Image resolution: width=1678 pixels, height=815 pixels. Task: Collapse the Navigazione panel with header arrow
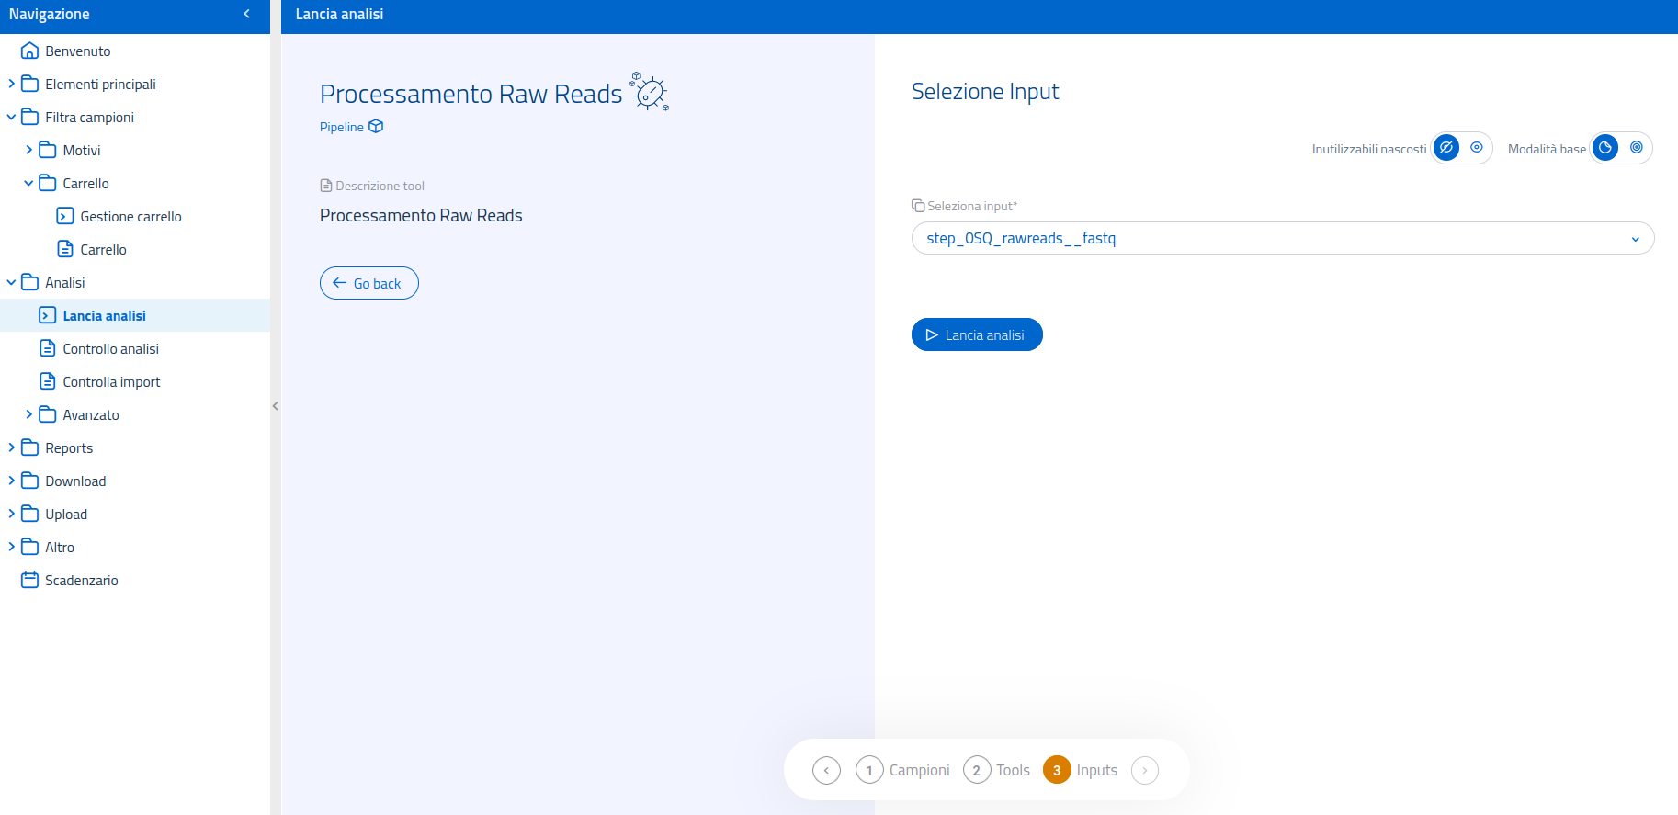click(x=246, y=14)
